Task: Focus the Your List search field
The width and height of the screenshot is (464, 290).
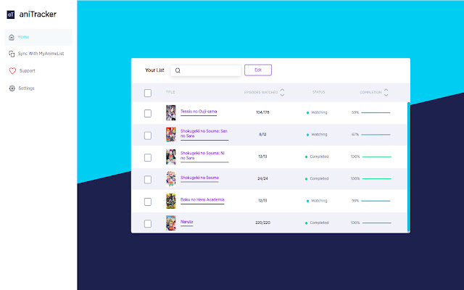Action: click(x=206, y=70)
